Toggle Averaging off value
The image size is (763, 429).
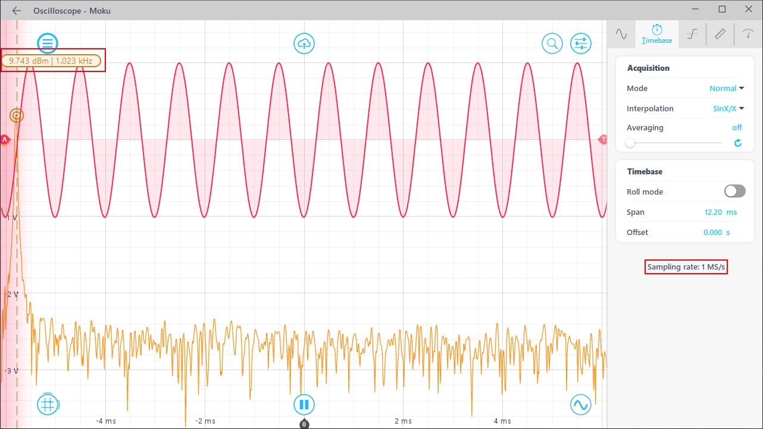point(737,127)
